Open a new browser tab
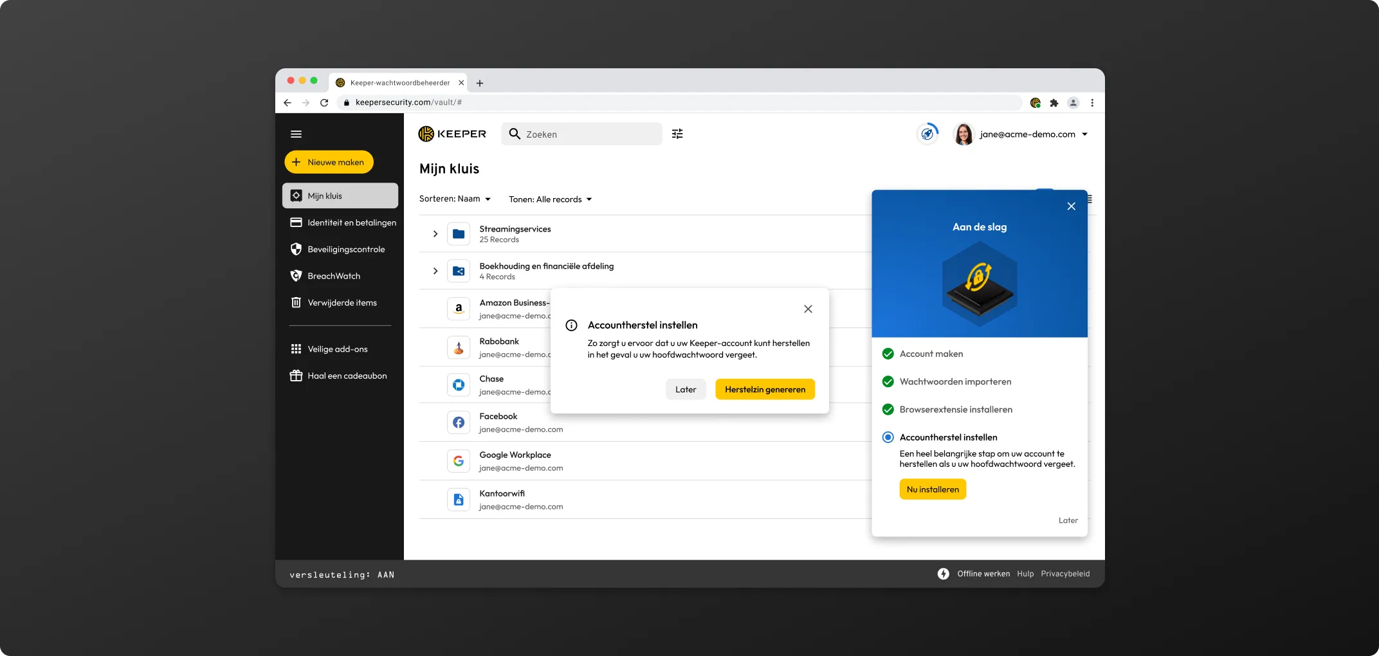The width and height of the screenshot is (1379, 656). pos(480,83)
